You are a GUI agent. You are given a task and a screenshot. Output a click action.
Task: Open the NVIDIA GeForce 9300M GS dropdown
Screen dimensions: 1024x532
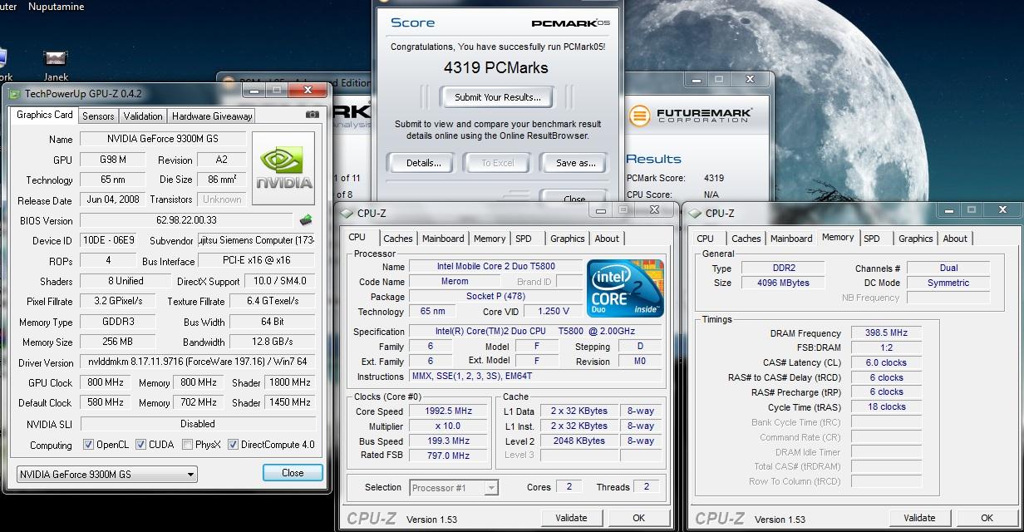click(107, 475)
